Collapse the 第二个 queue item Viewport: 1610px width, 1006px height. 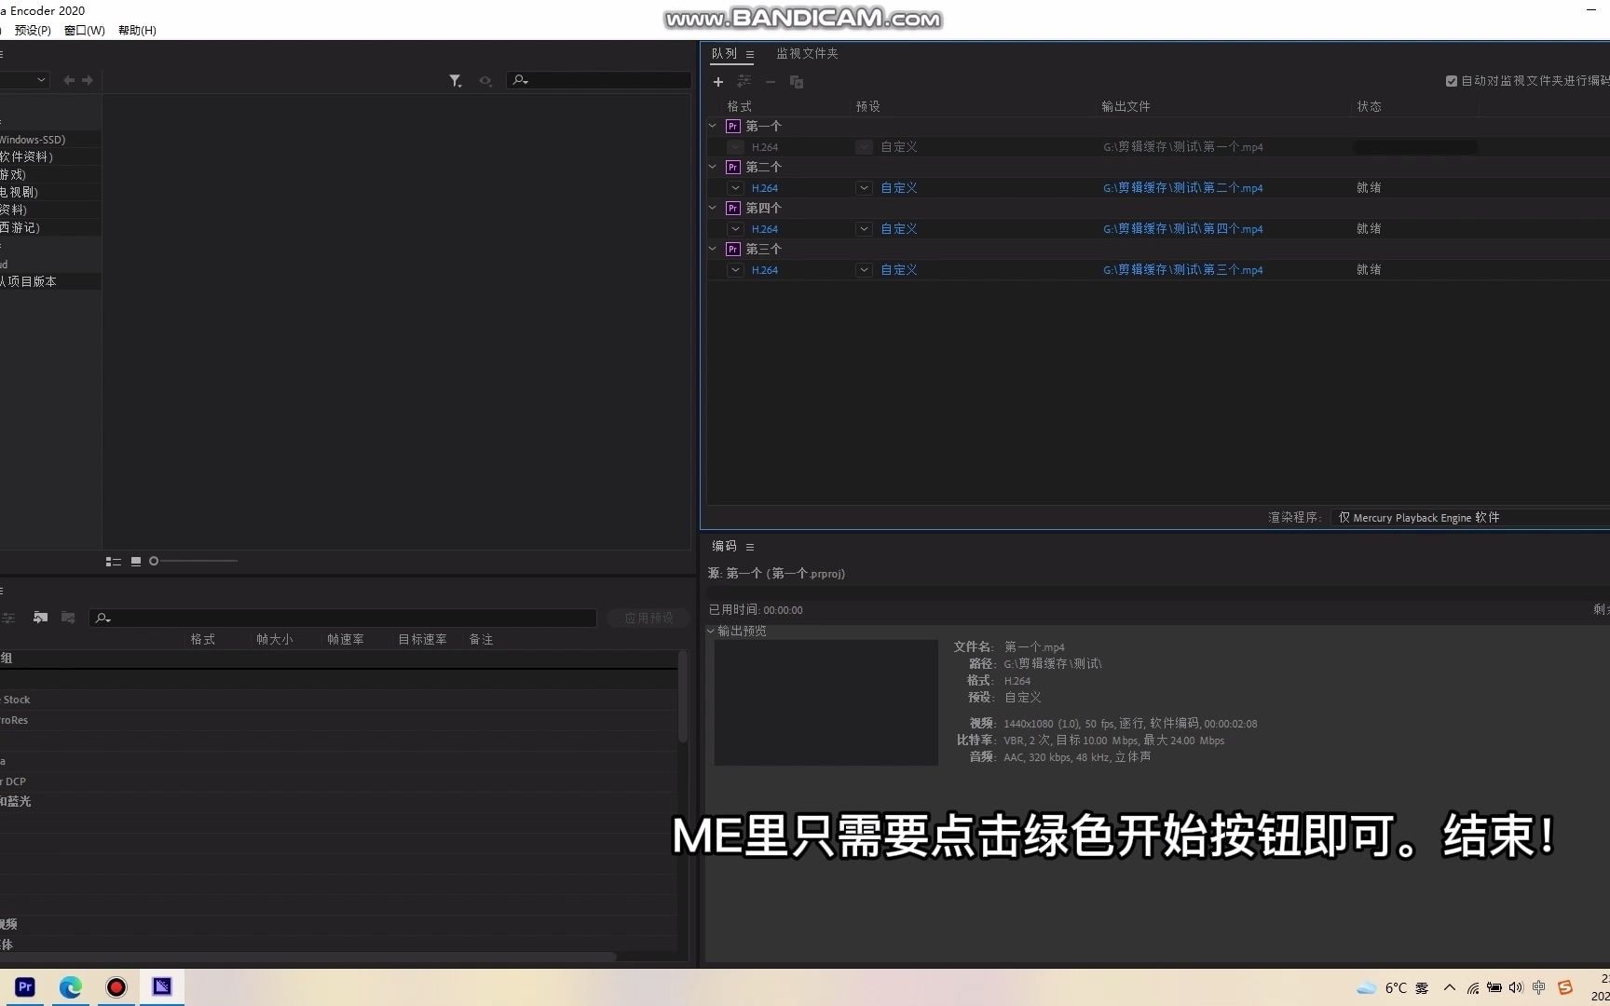click(x=713, y=167)
